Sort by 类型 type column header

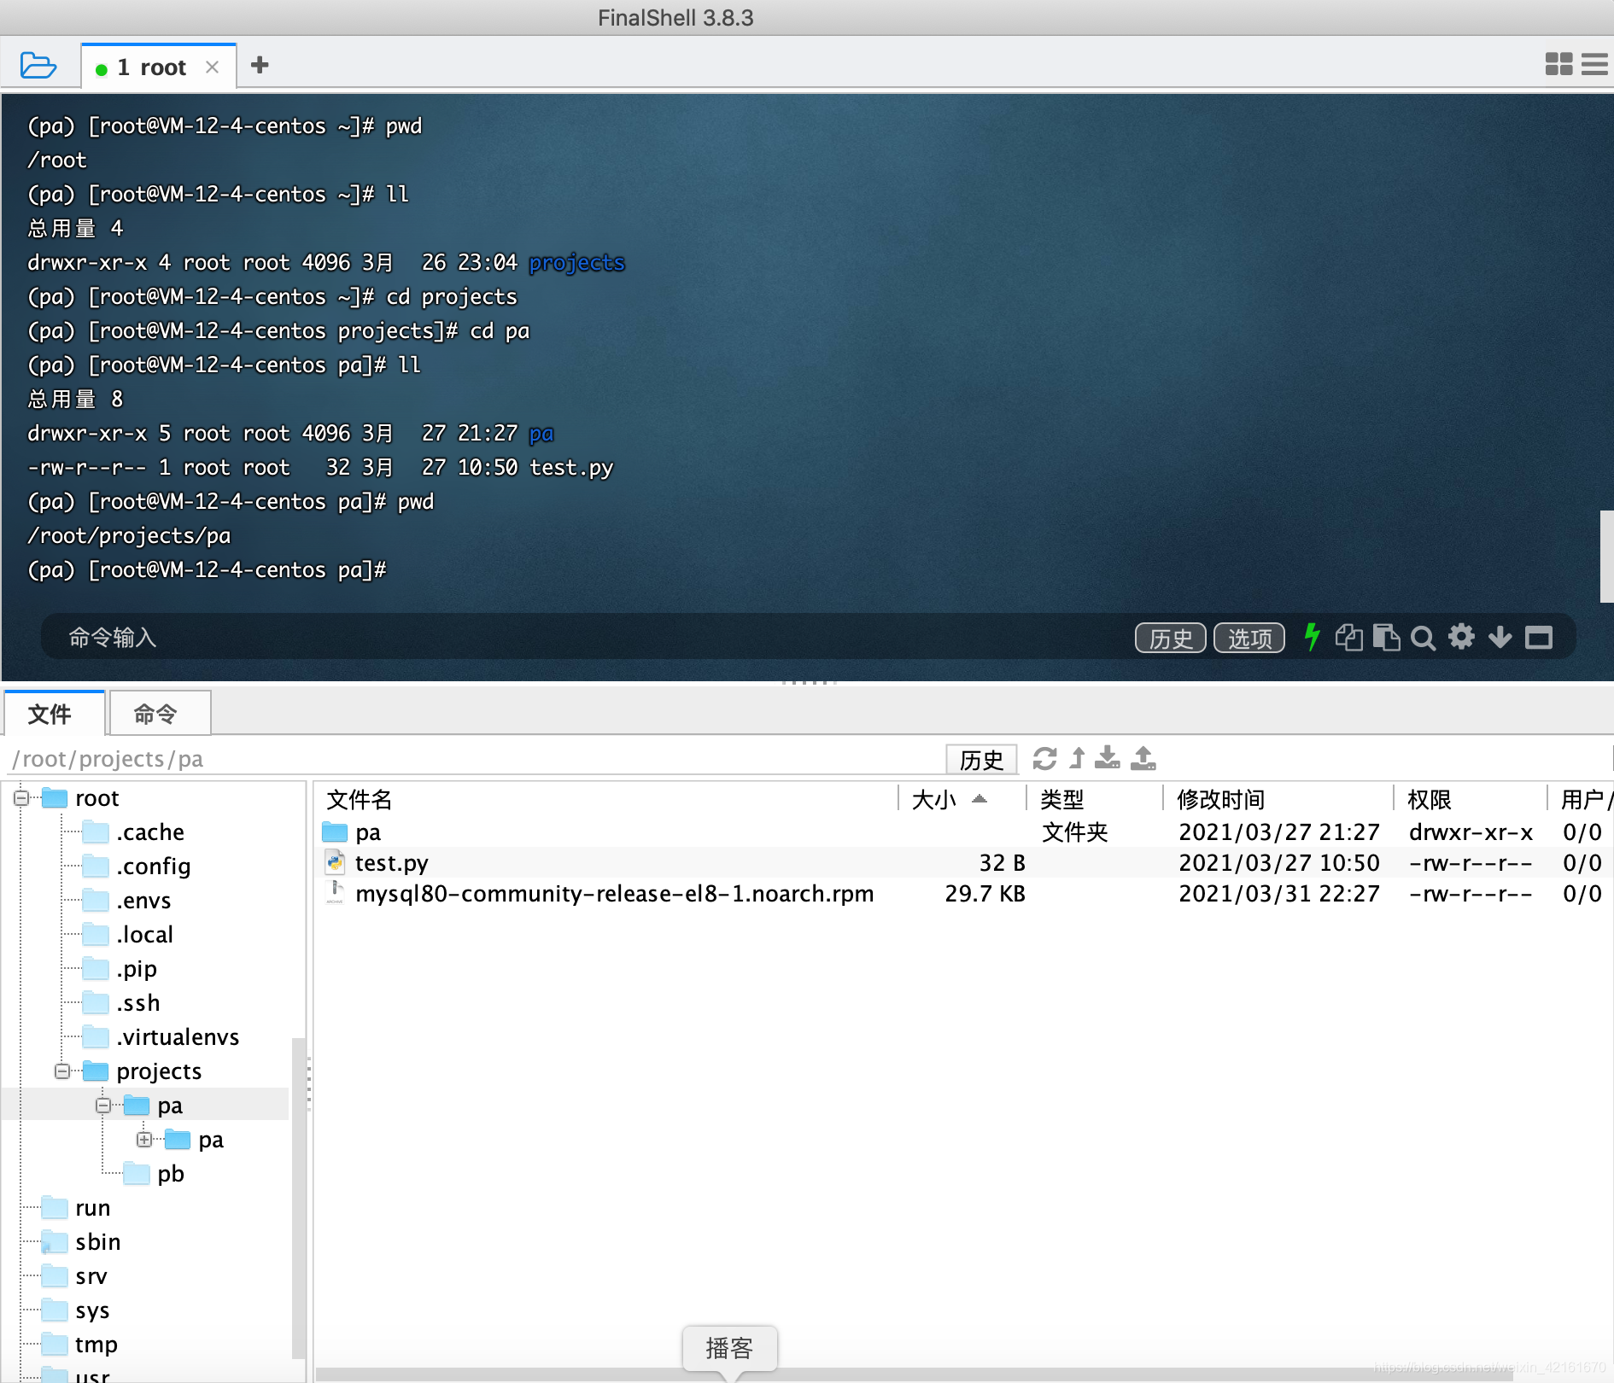pyautogui.click(x=1095, y=799)
